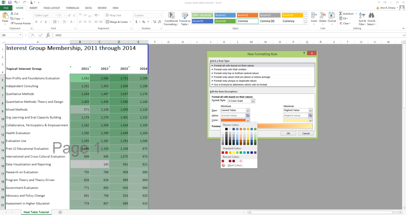The width and height of the screenshot is (406, 215).
Task: Open the Find & Select menu
Action: tap(371, 19)
